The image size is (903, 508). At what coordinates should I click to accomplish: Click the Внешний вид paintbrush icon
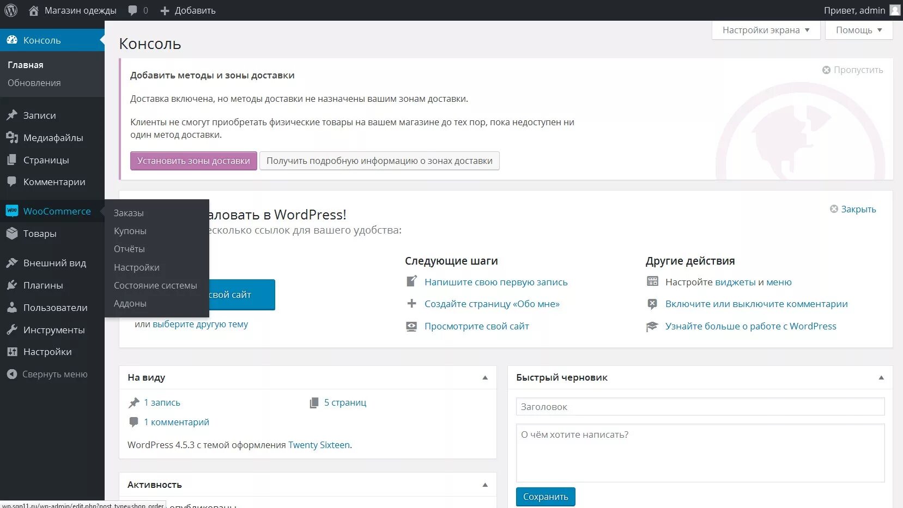click(12, 262)
